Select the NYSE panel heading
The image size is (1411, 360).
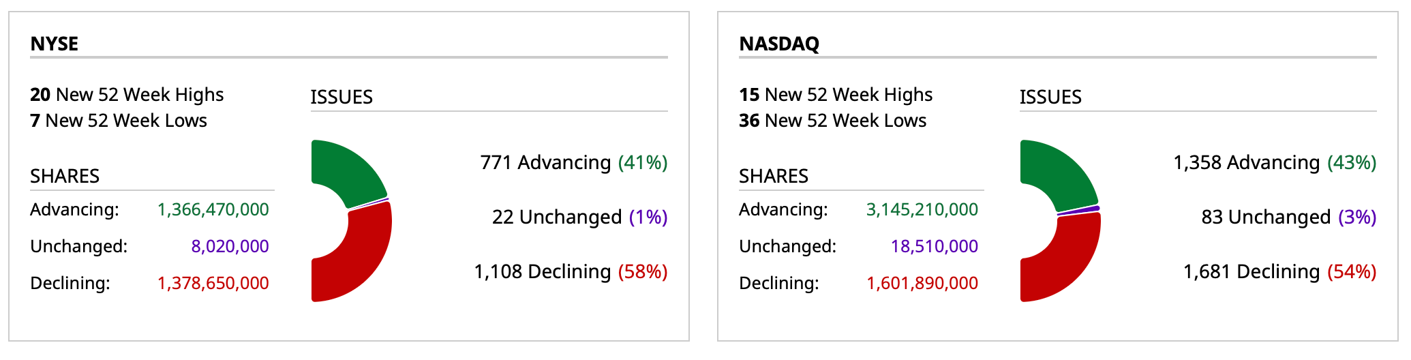[x=55, y=44]
